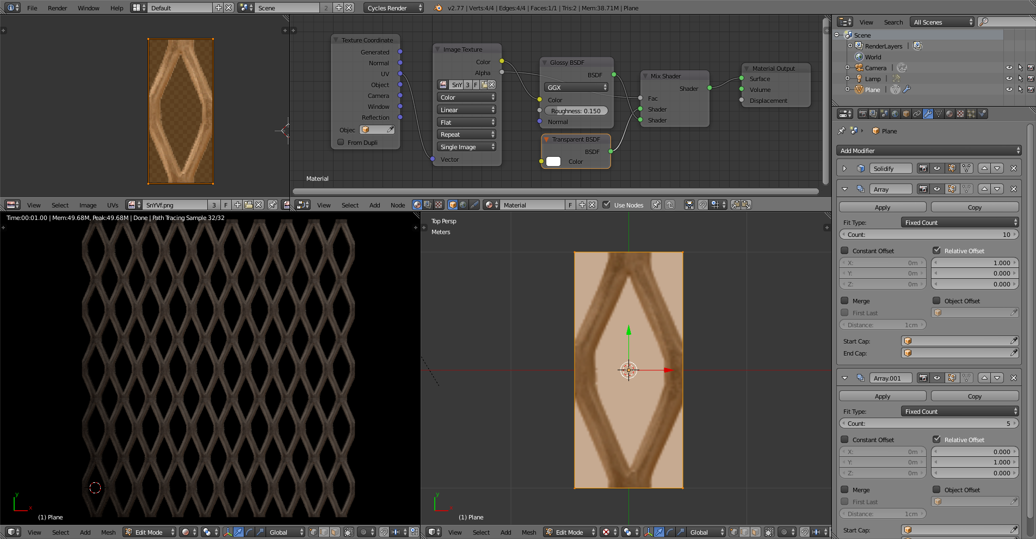This screenshot has width=1036, height=539.
Task: Open the File menu
Action: (32, 8)
